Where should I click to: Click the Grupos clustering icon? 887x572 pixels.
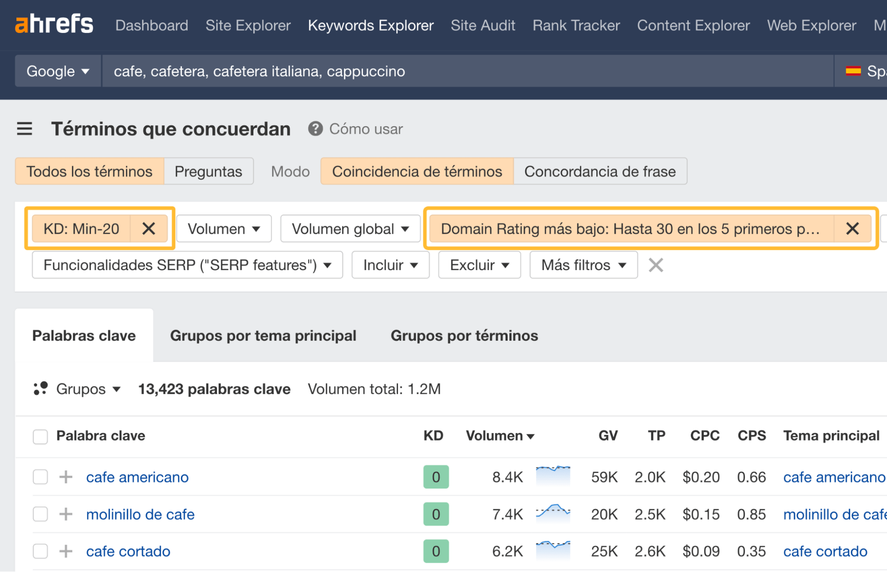click(x=40, y=389)
